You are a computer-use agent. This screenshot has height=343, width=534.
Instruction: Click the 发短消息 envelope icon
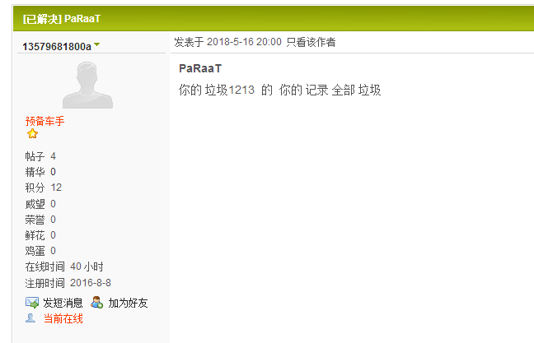[32, 303]
